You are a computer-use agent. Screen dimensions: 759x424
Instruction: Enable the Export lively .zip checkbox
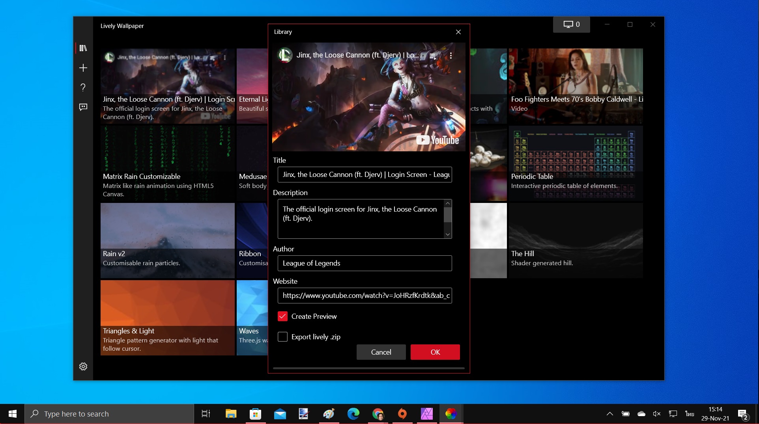[282, 337]
